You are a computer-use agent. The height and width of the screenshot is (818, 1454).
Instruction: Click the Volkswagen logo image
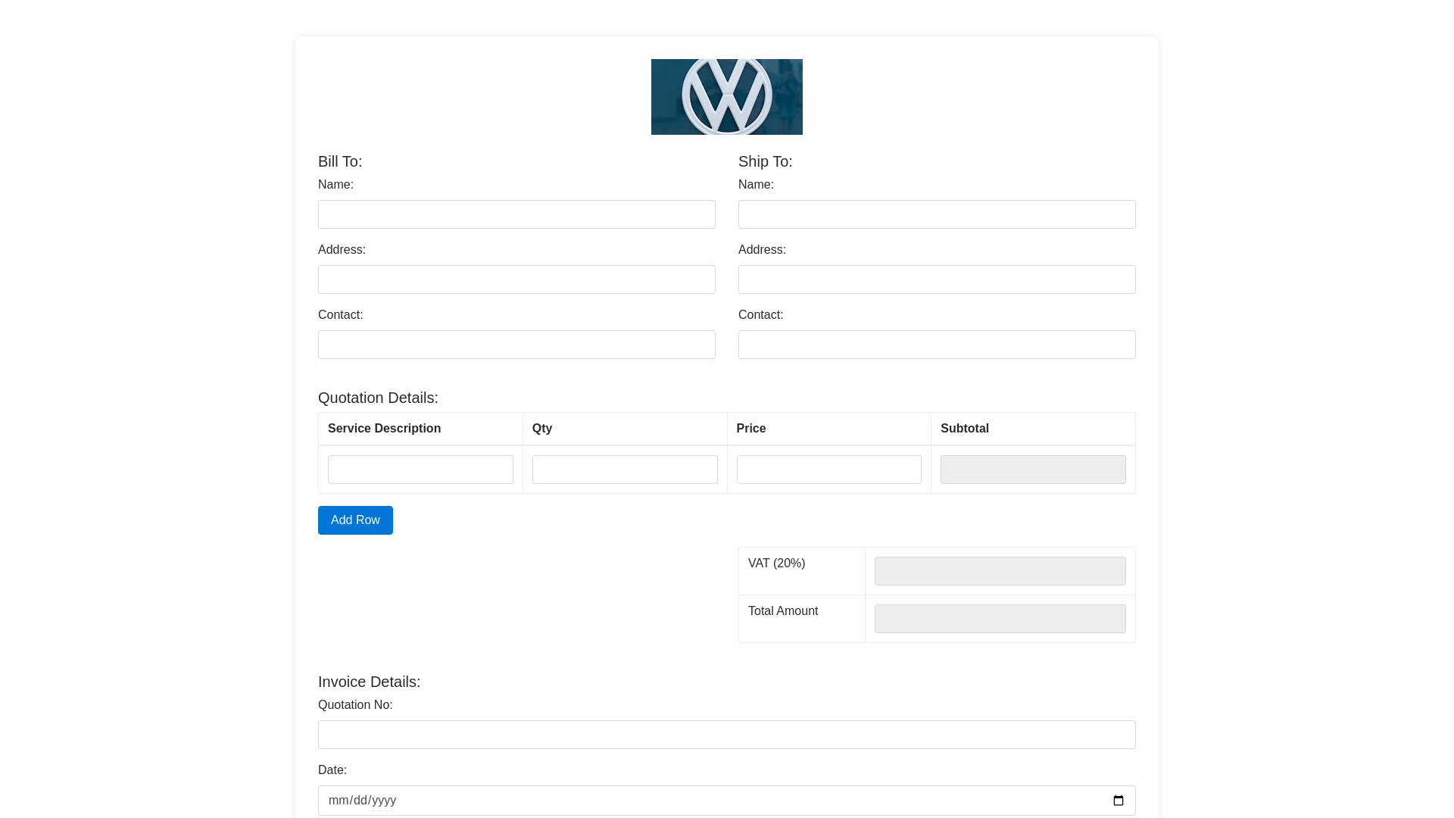coord(726,97)
